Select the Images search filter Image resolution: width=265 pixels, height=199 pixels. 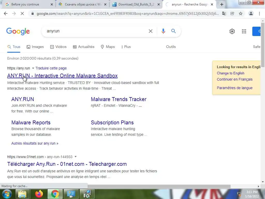[x=35, y=47]
